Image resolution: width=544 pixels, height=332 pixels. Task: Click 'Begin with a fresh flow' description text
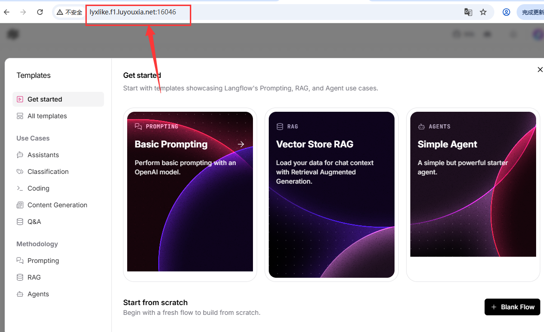[192, 313]
